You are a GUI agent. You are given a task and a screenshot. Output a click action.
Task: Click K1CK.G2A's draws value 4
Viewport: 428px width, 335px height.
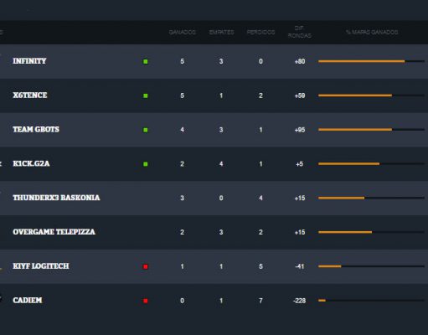tap(221, 164)
